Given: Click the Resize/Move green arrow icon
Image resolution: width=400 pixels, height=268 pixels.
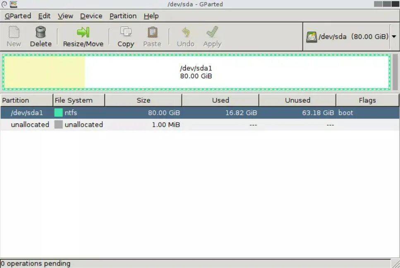Looking at the screenshot, I should pos(83,32).
